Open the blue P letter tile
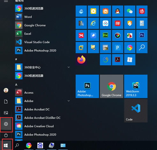Image resolution: width=157 pixels, height=150 pixels. 117,48
